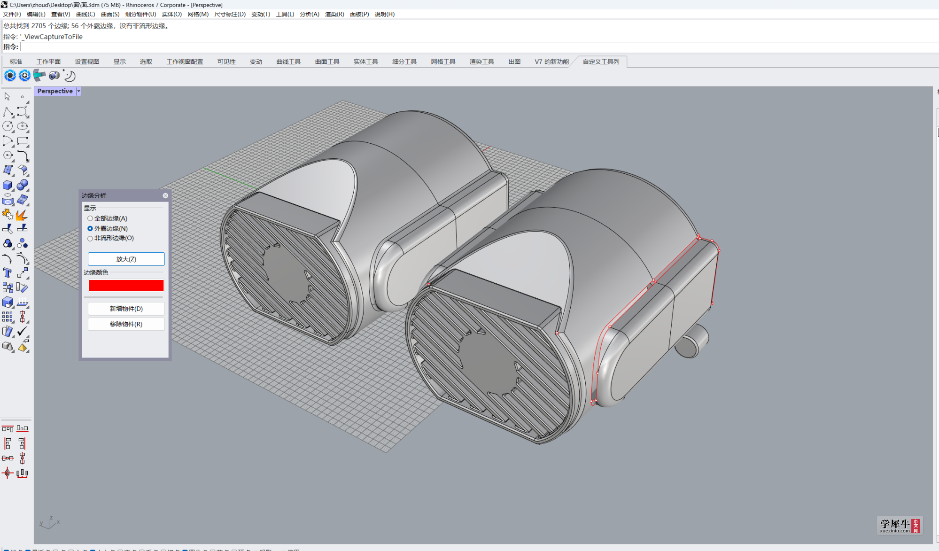Select the control point Curve tool

click(22, 111)
